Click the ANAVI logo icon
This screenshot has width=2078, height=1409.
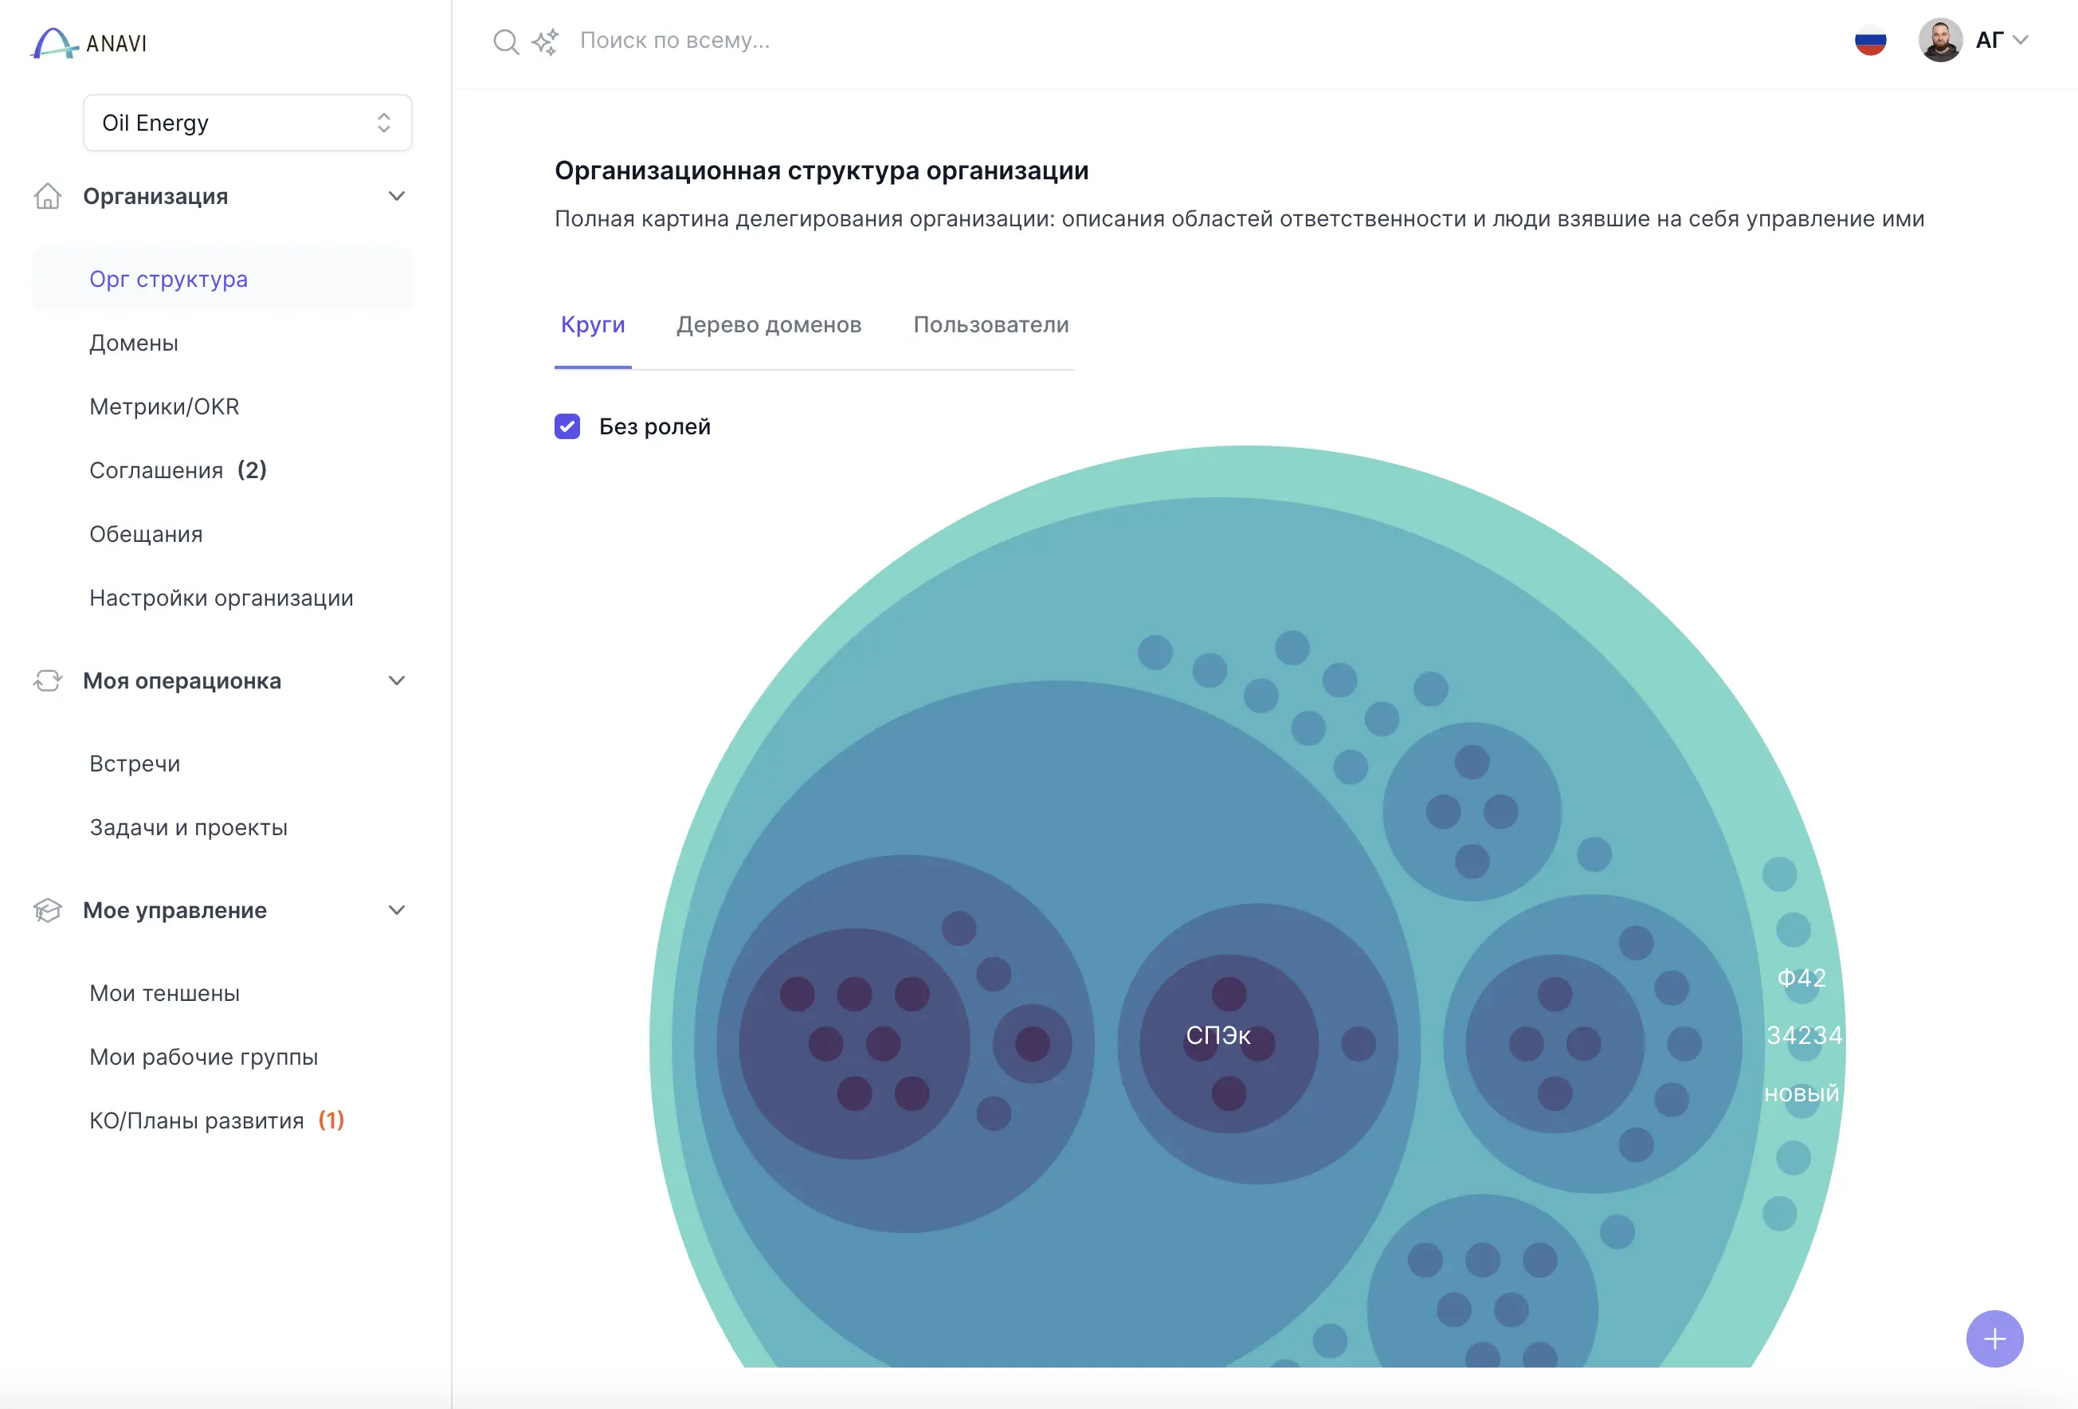tap(53, 43)
